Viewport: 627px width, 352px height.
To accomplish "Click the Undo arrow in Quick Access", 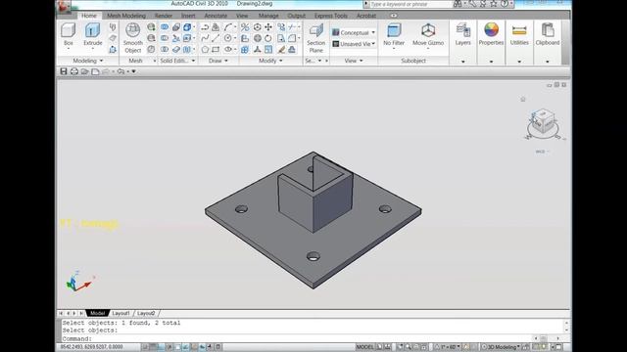I will click(x=121, y=71).
